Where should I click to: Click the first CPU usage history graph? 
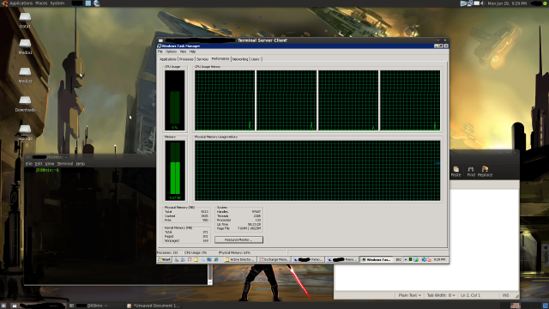225,100
